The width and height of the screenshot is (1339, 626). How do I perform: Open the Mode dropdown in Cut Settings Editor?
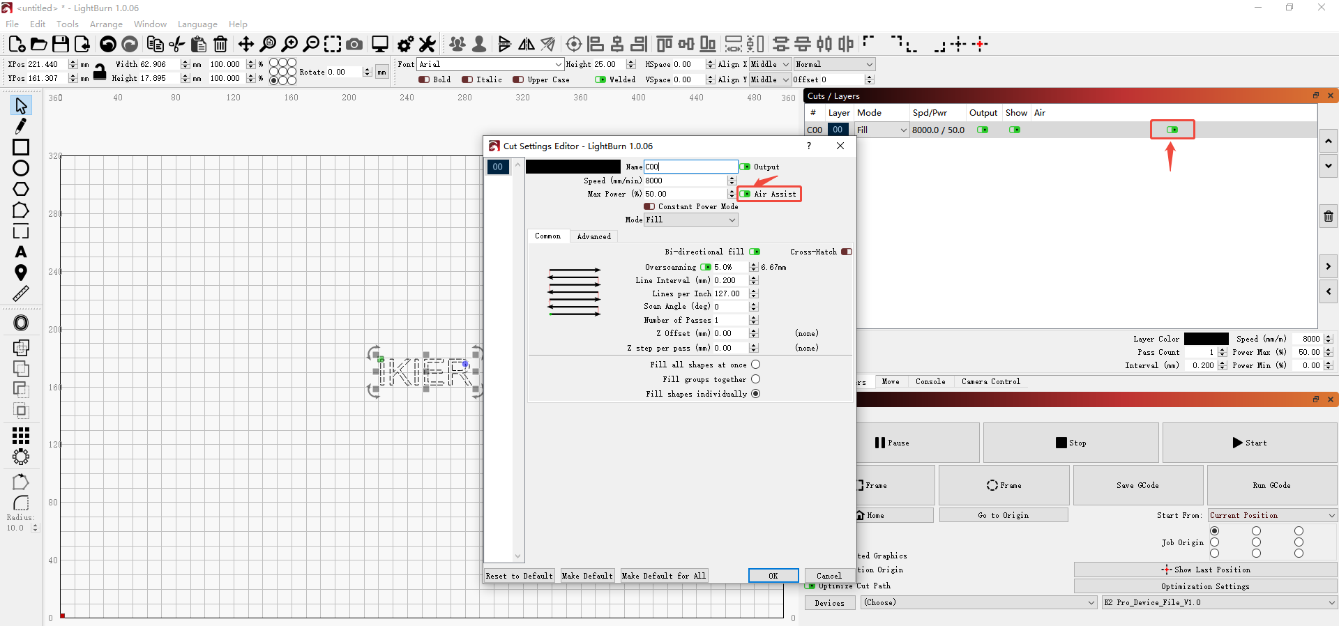click(x=690, y=220)
